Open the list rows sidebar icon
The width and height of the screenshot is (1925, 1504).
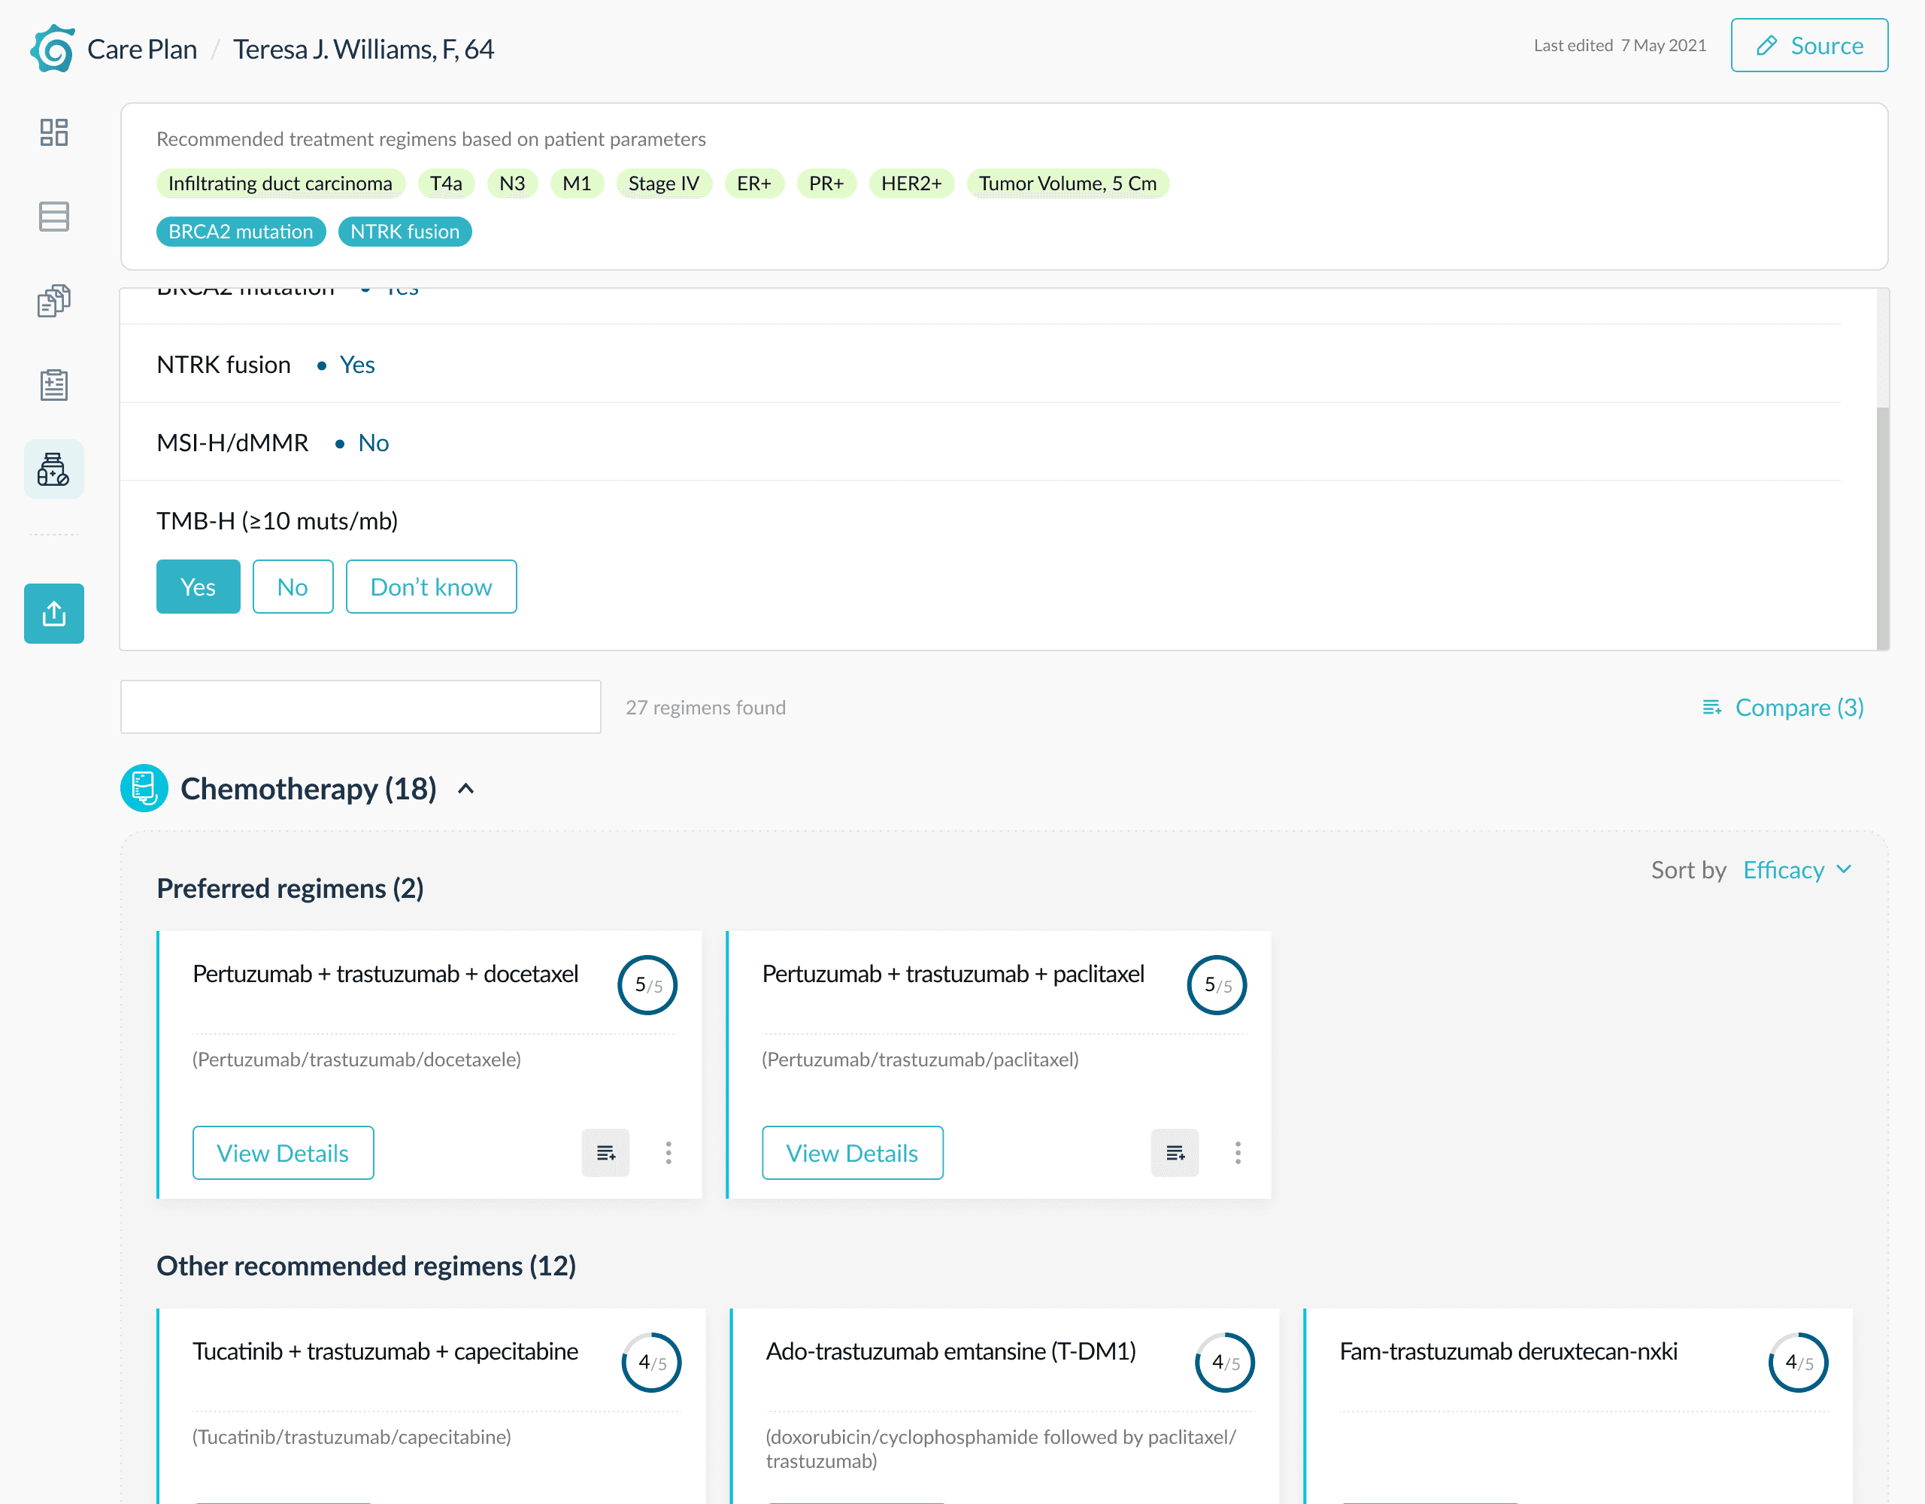54,216
